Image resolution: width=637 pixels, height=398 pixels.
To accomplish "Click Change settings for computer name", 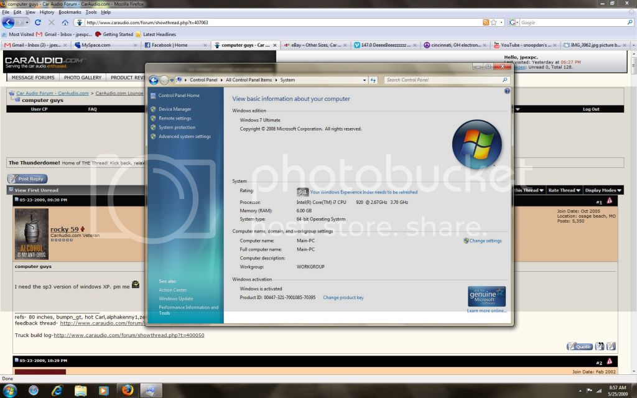I will coord(485,241).
